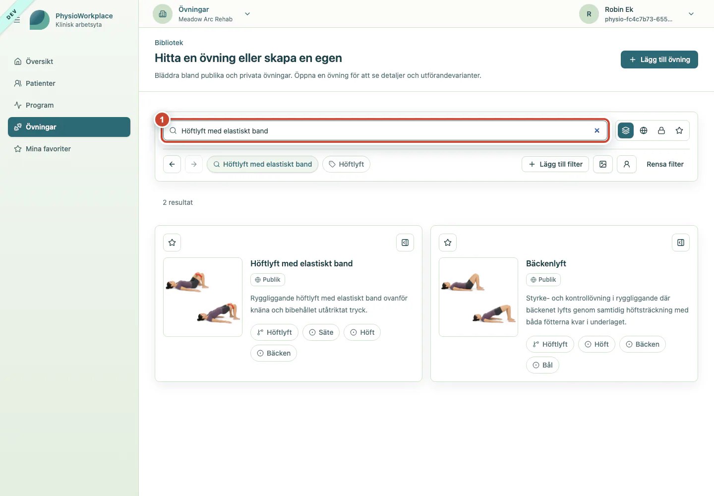
Task: Go back with the left arrow button
Action: 172,164
